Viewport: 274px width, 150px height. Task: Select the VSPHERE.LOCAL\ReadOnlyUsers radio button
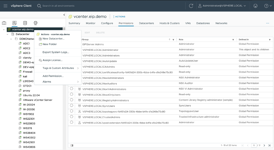click(x=71, y=95)
